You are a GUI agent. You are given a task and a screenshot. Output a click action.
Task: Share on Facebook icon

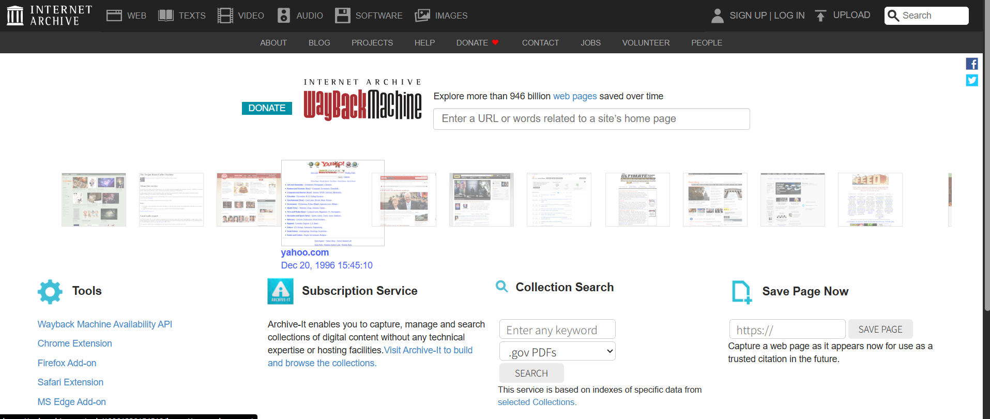click(972, 64)
